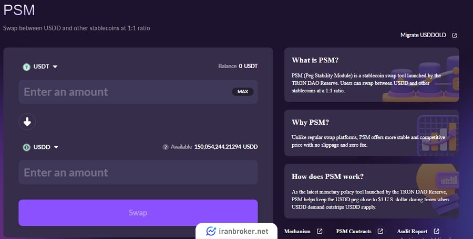
Task: Click the 'Balance 0 USDT' text
Action: tap(238, 66)
